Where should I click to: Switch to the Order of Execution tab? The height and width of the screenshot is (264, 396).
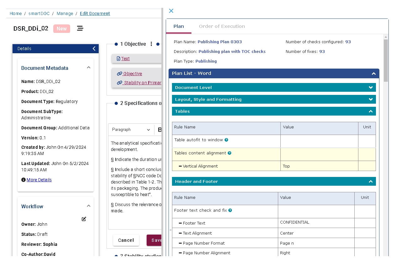click(222, 26)
